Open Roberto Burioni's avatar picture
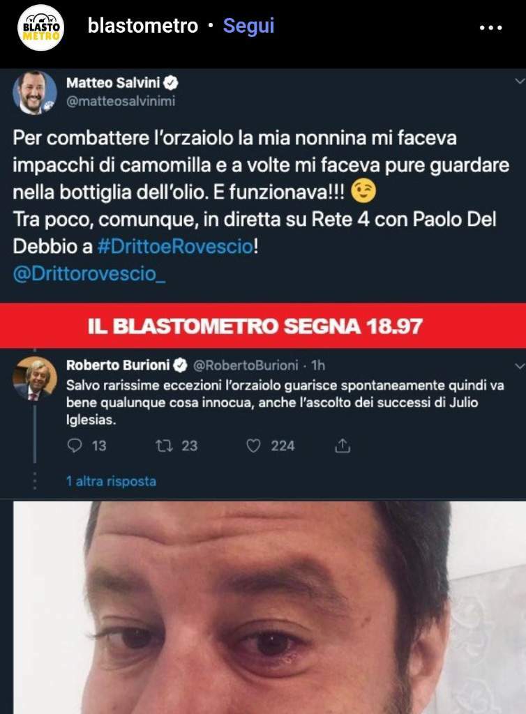526x714 pixels. pos(35,378)
